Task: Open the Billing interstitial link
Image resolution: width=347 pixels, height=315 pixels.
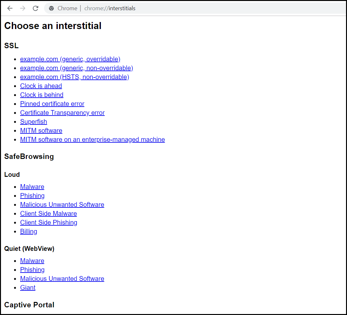Action: click(x=28, y=231)
